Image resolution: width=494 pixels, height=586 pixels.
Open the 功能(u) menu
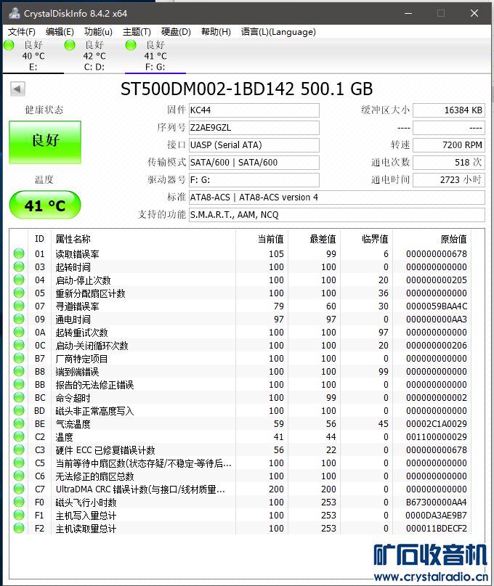(98, 32)
